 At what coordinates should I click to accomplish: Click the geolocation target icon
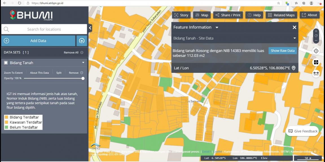(x=316, y=51)
